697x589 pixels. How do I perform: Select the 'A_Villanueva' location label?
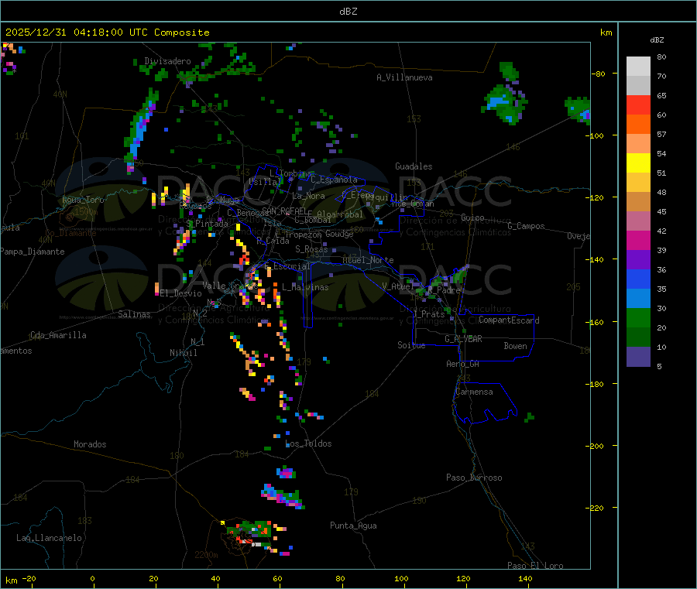pos(404,77)
